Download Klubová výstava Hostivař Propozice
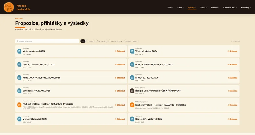This screenshot has height=135, width=255. [120, 105]
